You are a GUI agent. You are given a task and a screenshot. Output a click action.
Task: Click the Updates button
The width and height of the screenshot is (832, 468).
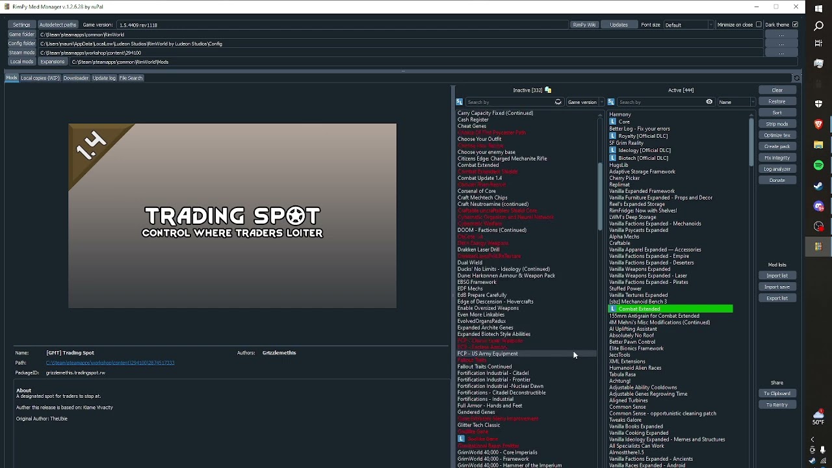(619, 25)
